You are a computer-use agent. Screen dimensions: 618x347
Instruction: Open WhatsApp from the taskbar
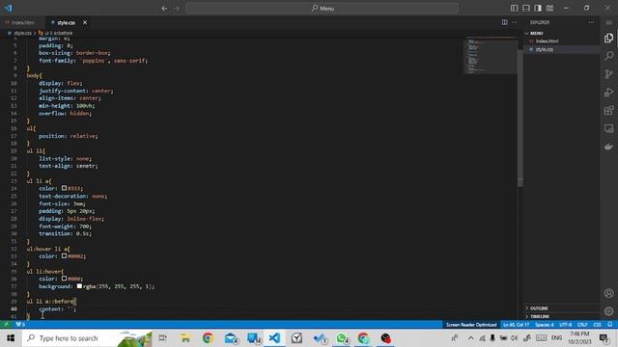[x=342, y=338]
